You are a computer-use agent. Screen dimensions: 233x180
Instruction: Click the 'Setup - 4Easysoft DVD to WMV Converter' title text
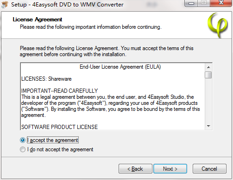pyautogui.click(x=67, y=5)
